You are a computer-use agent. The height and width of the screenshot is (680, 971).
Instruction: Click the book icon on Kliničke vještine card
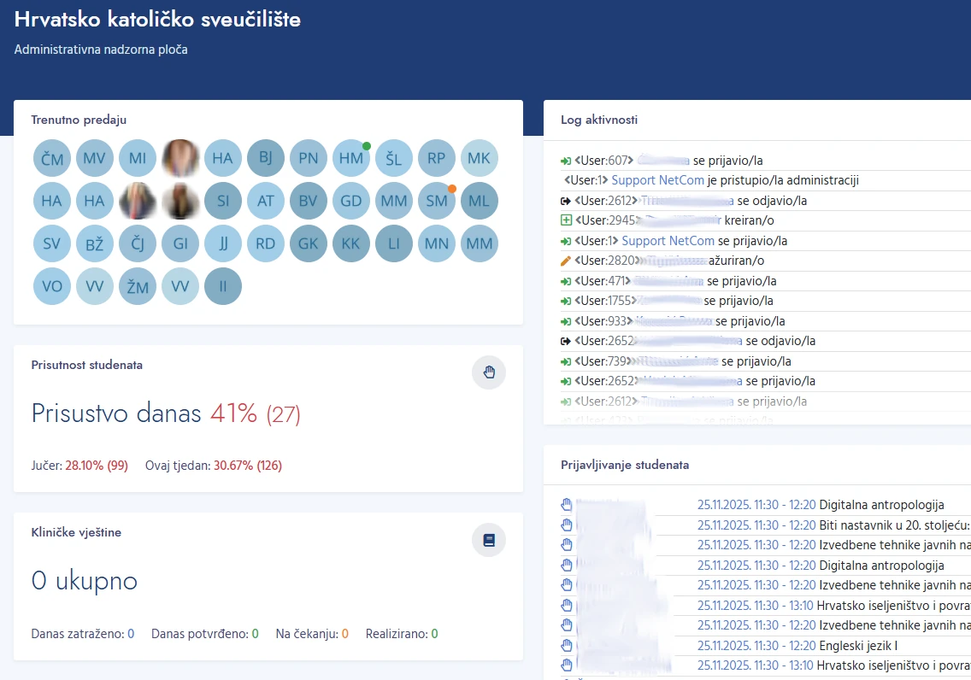pos(488,540)
